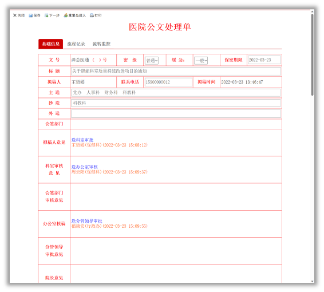Screen dimensions: 324x292
Task: Click the 保存 save icon in toolbar
Action: coord(30,15)
